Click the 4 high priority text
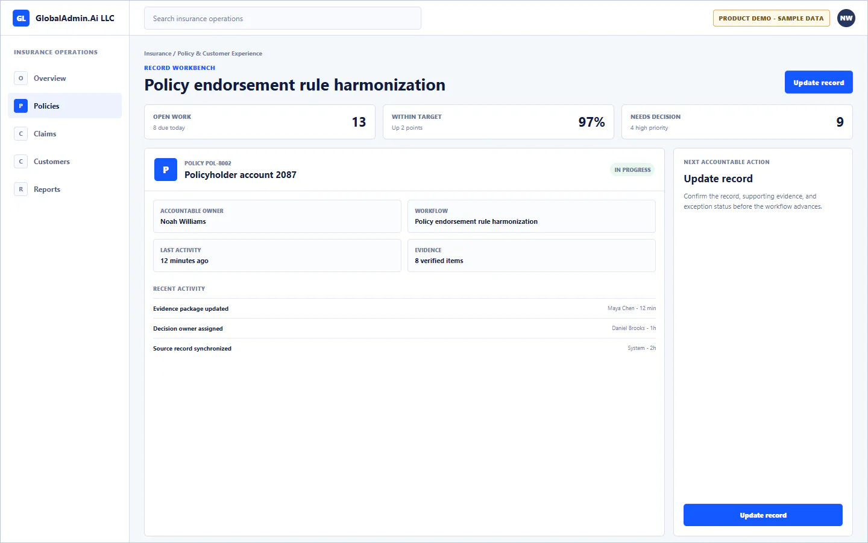This screenshot has width=868, height=543. pyautogui.click(x=649, y=128)
